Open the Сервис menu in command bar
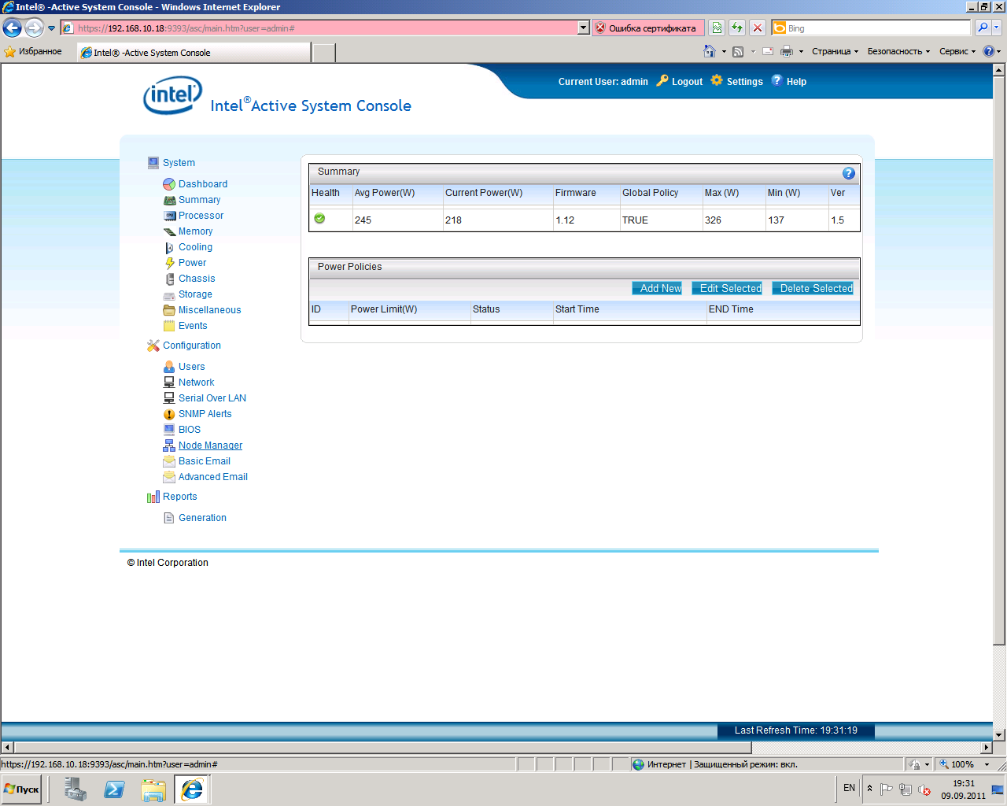This screenshot has height=806, width=1007. coord(957,52)
